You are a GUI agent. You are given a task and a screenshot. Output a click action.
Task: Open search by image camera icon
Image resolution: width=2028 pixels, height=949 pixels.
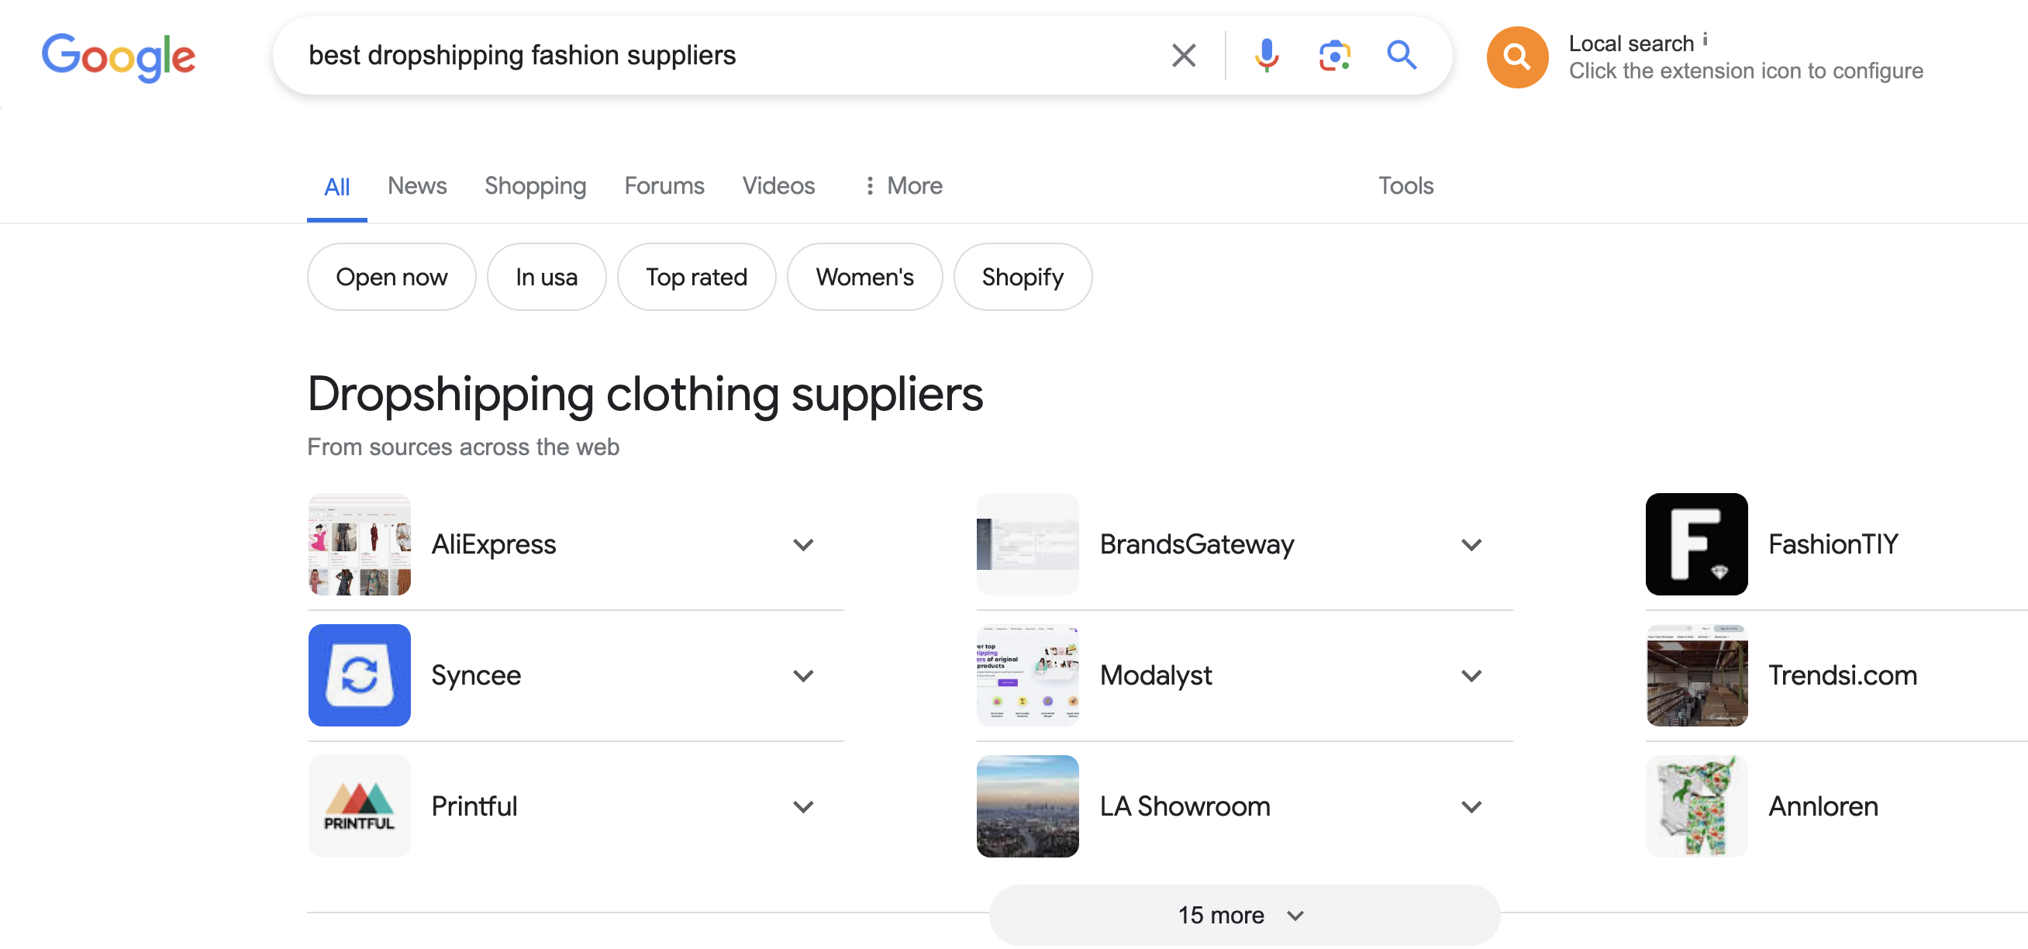pyautogui.click(x=1334, y=55)
